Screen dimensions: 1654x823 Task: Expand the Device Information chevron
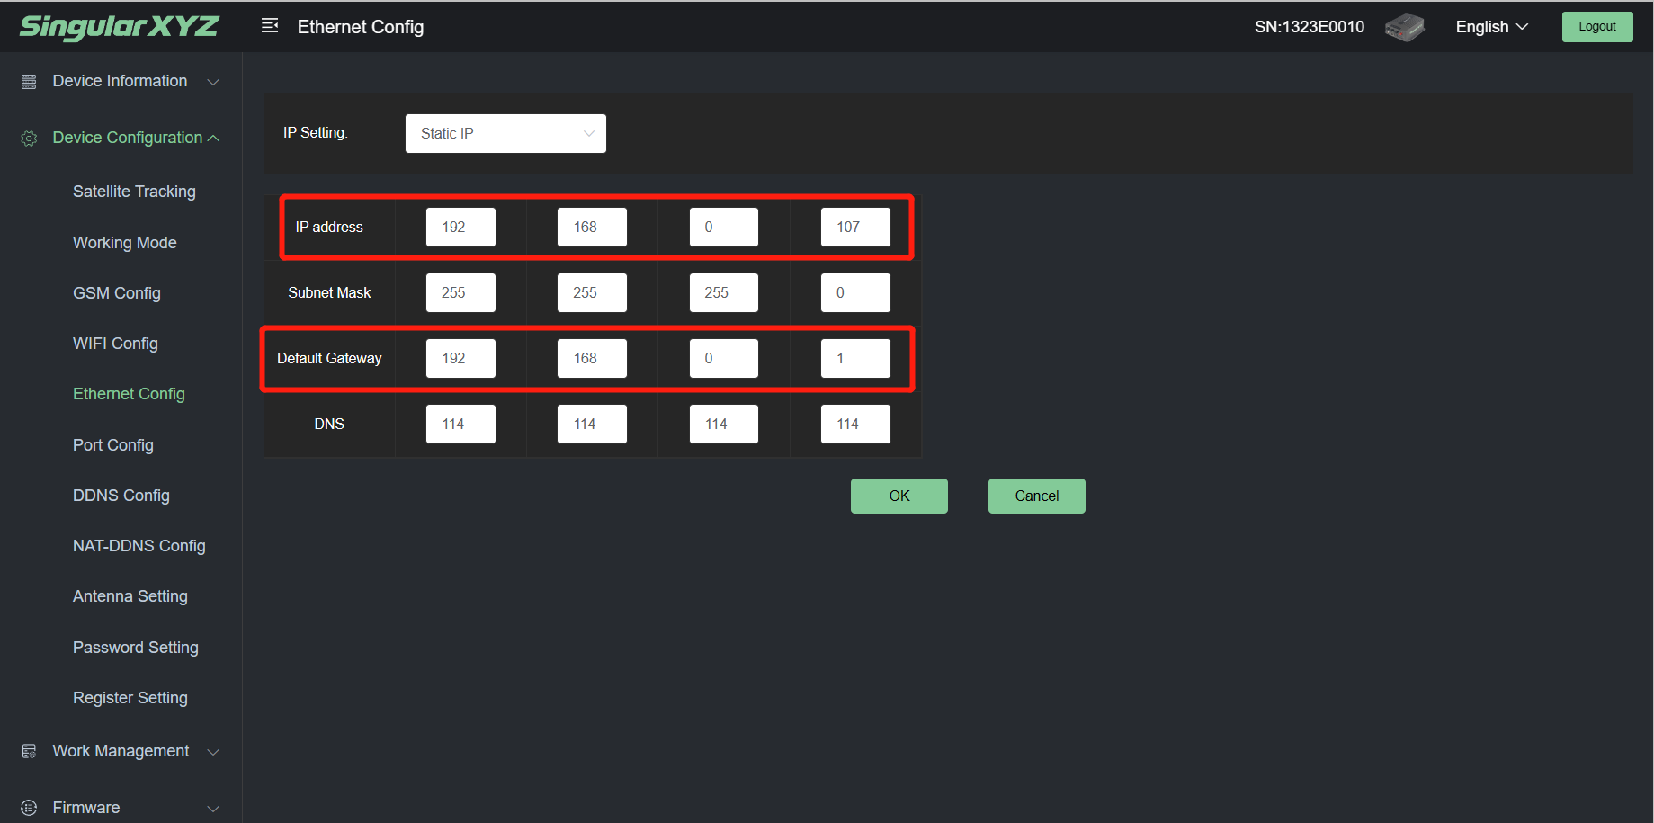(213, 82)
